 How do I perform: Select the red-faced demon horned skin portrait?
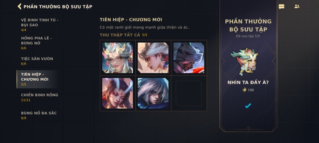pos(118,93)
